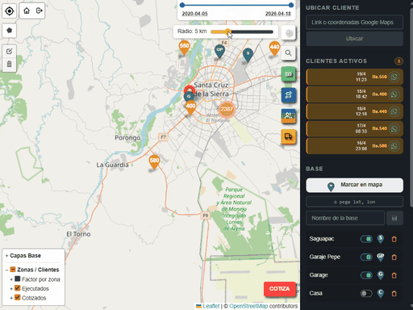413x310 pixels.
Task: Toggle the Zonas / Clientes group checkbox
Action: coord(13,270)
